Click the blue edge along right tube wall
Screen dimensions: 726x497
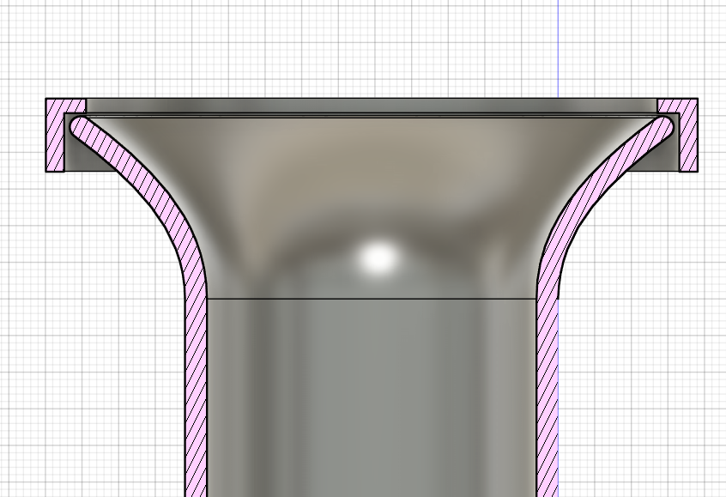(x=559, y=395)
